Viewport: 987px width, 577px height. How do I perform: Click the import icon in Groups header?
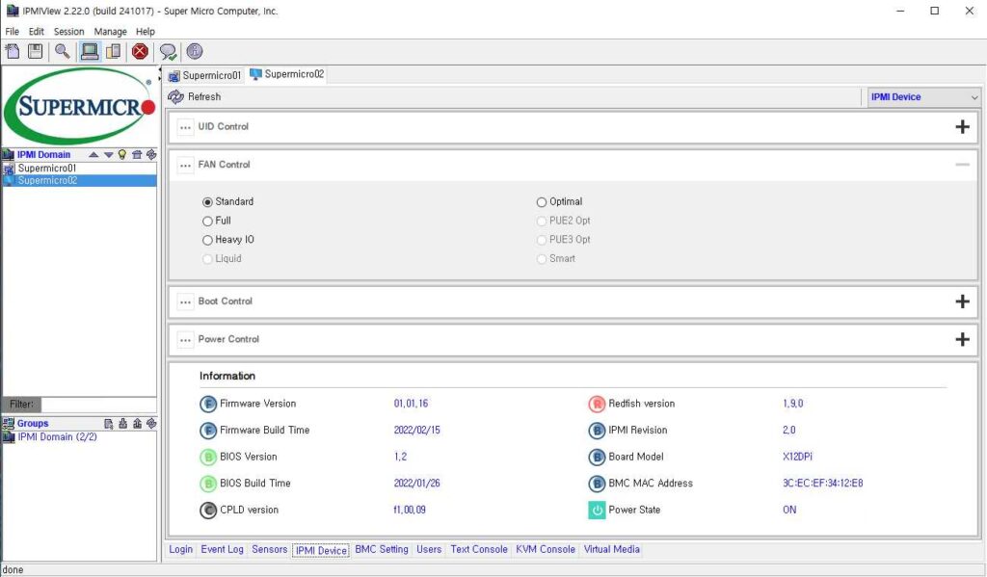click(x=122, y=424)
